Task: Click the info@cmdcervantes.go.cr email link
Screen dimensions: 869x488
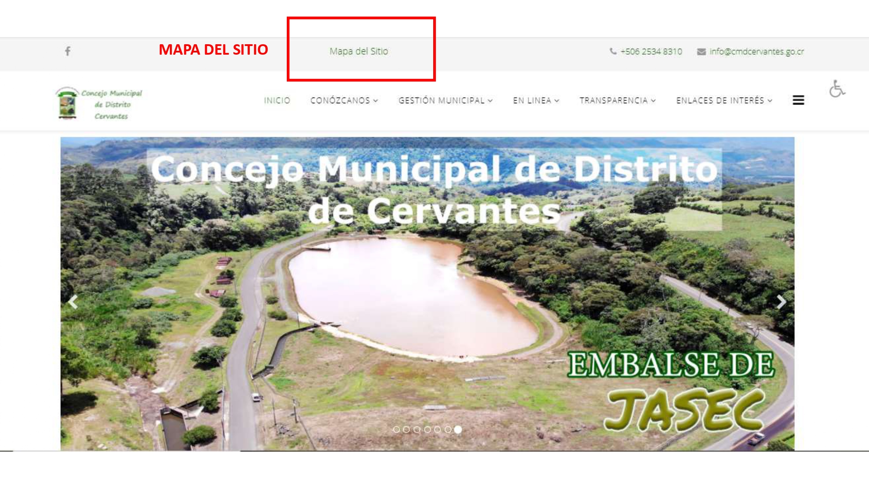Action: [x=756, y=52]
